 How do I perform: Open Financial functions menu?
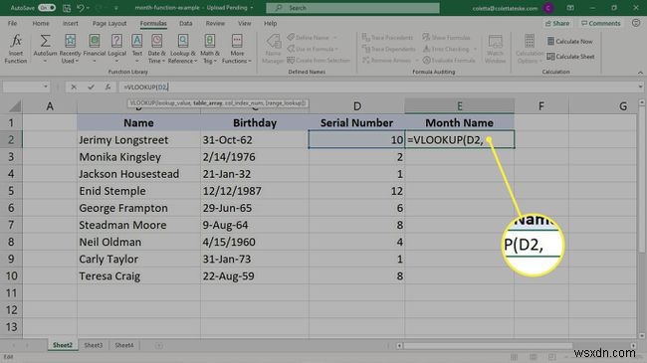tap(95, 49)
